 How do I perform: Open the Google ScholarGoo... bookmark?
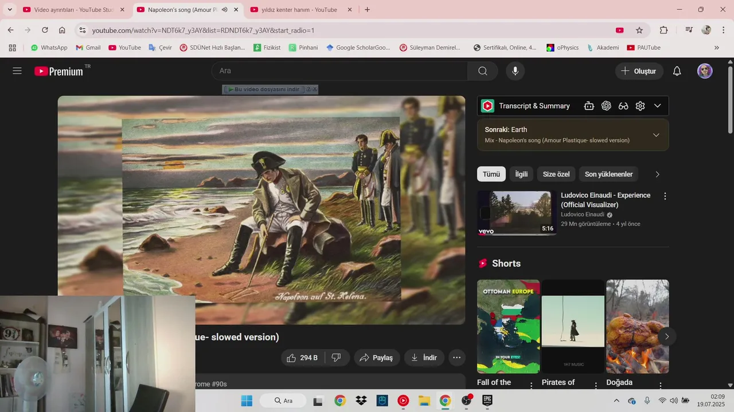tap(358, 47)
